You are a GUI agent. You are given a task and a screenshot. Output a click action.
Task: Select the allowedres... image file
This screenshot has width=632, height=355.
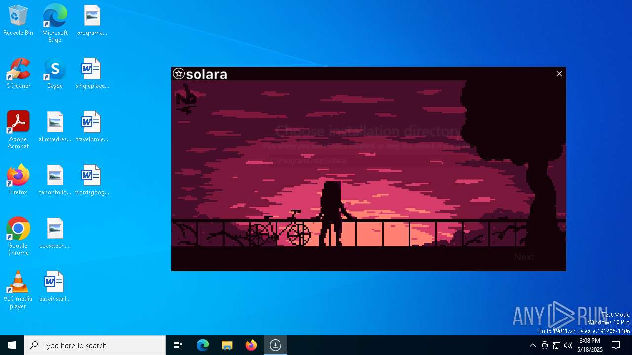point(55,127)
